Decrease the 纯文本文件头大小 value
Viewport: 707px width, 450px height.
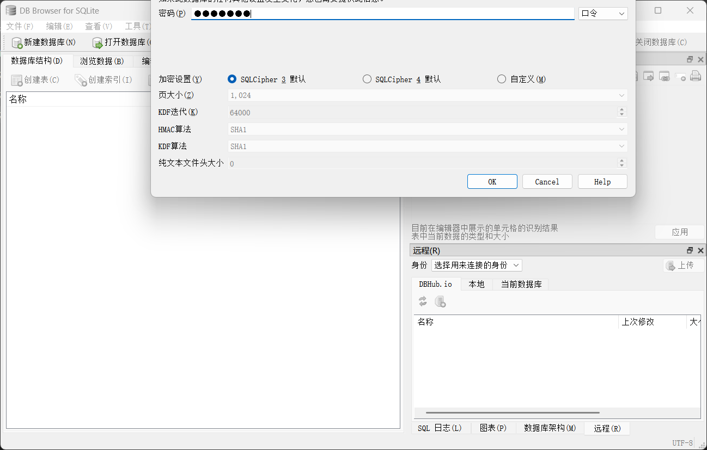point(622,166)
